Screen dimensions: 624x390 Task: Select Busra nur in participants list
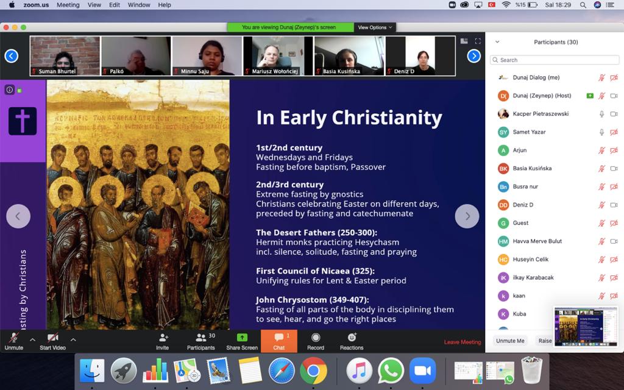(x=555, y=186)
